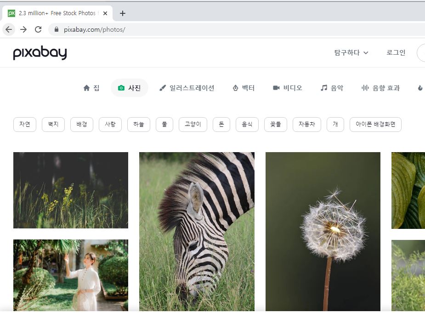425x313 pixels.
Task: Select the 음식 tag chip
Action: point(247,125)
